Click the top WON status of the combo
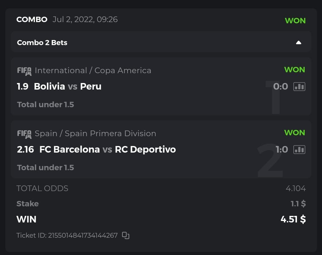 tap(295, 21)
